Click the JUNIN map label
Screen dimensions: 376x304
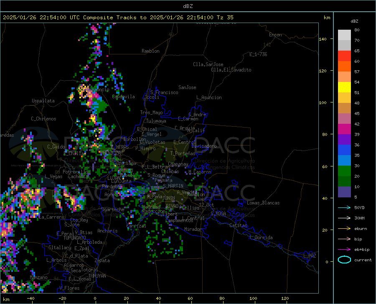169,198
